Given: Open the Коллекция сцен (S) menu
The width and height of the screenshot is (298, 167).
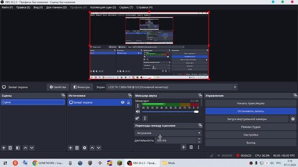Looking at the screenshot, I should tap(103, 7).
